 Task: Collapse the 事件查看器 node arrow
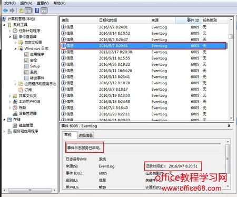click(x=10, y=37)
